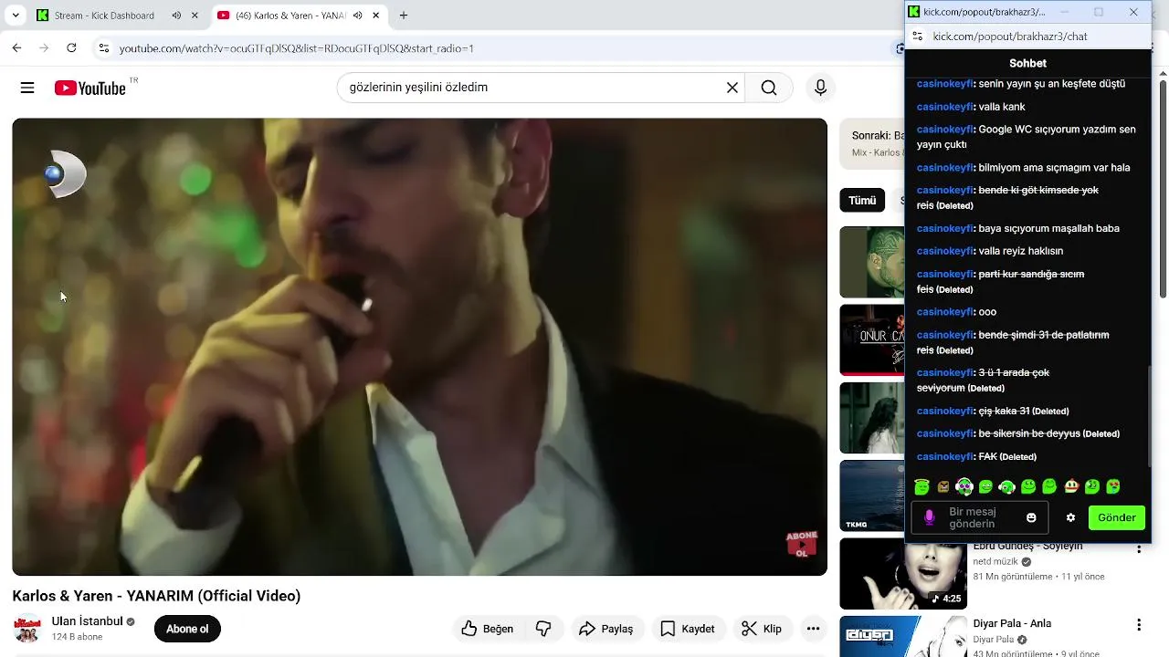Open the Sonraki up-next card

point(871,144)
